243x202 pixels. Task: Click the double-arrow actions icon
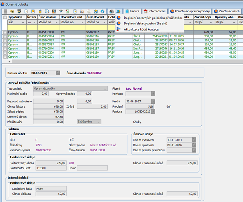(118, 12)
